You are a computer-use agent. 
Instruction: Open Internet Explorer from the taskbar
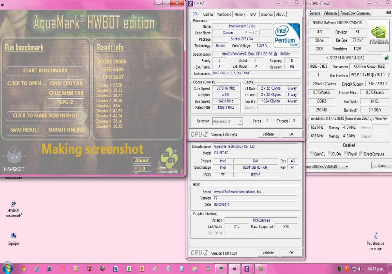click(36, 269)
